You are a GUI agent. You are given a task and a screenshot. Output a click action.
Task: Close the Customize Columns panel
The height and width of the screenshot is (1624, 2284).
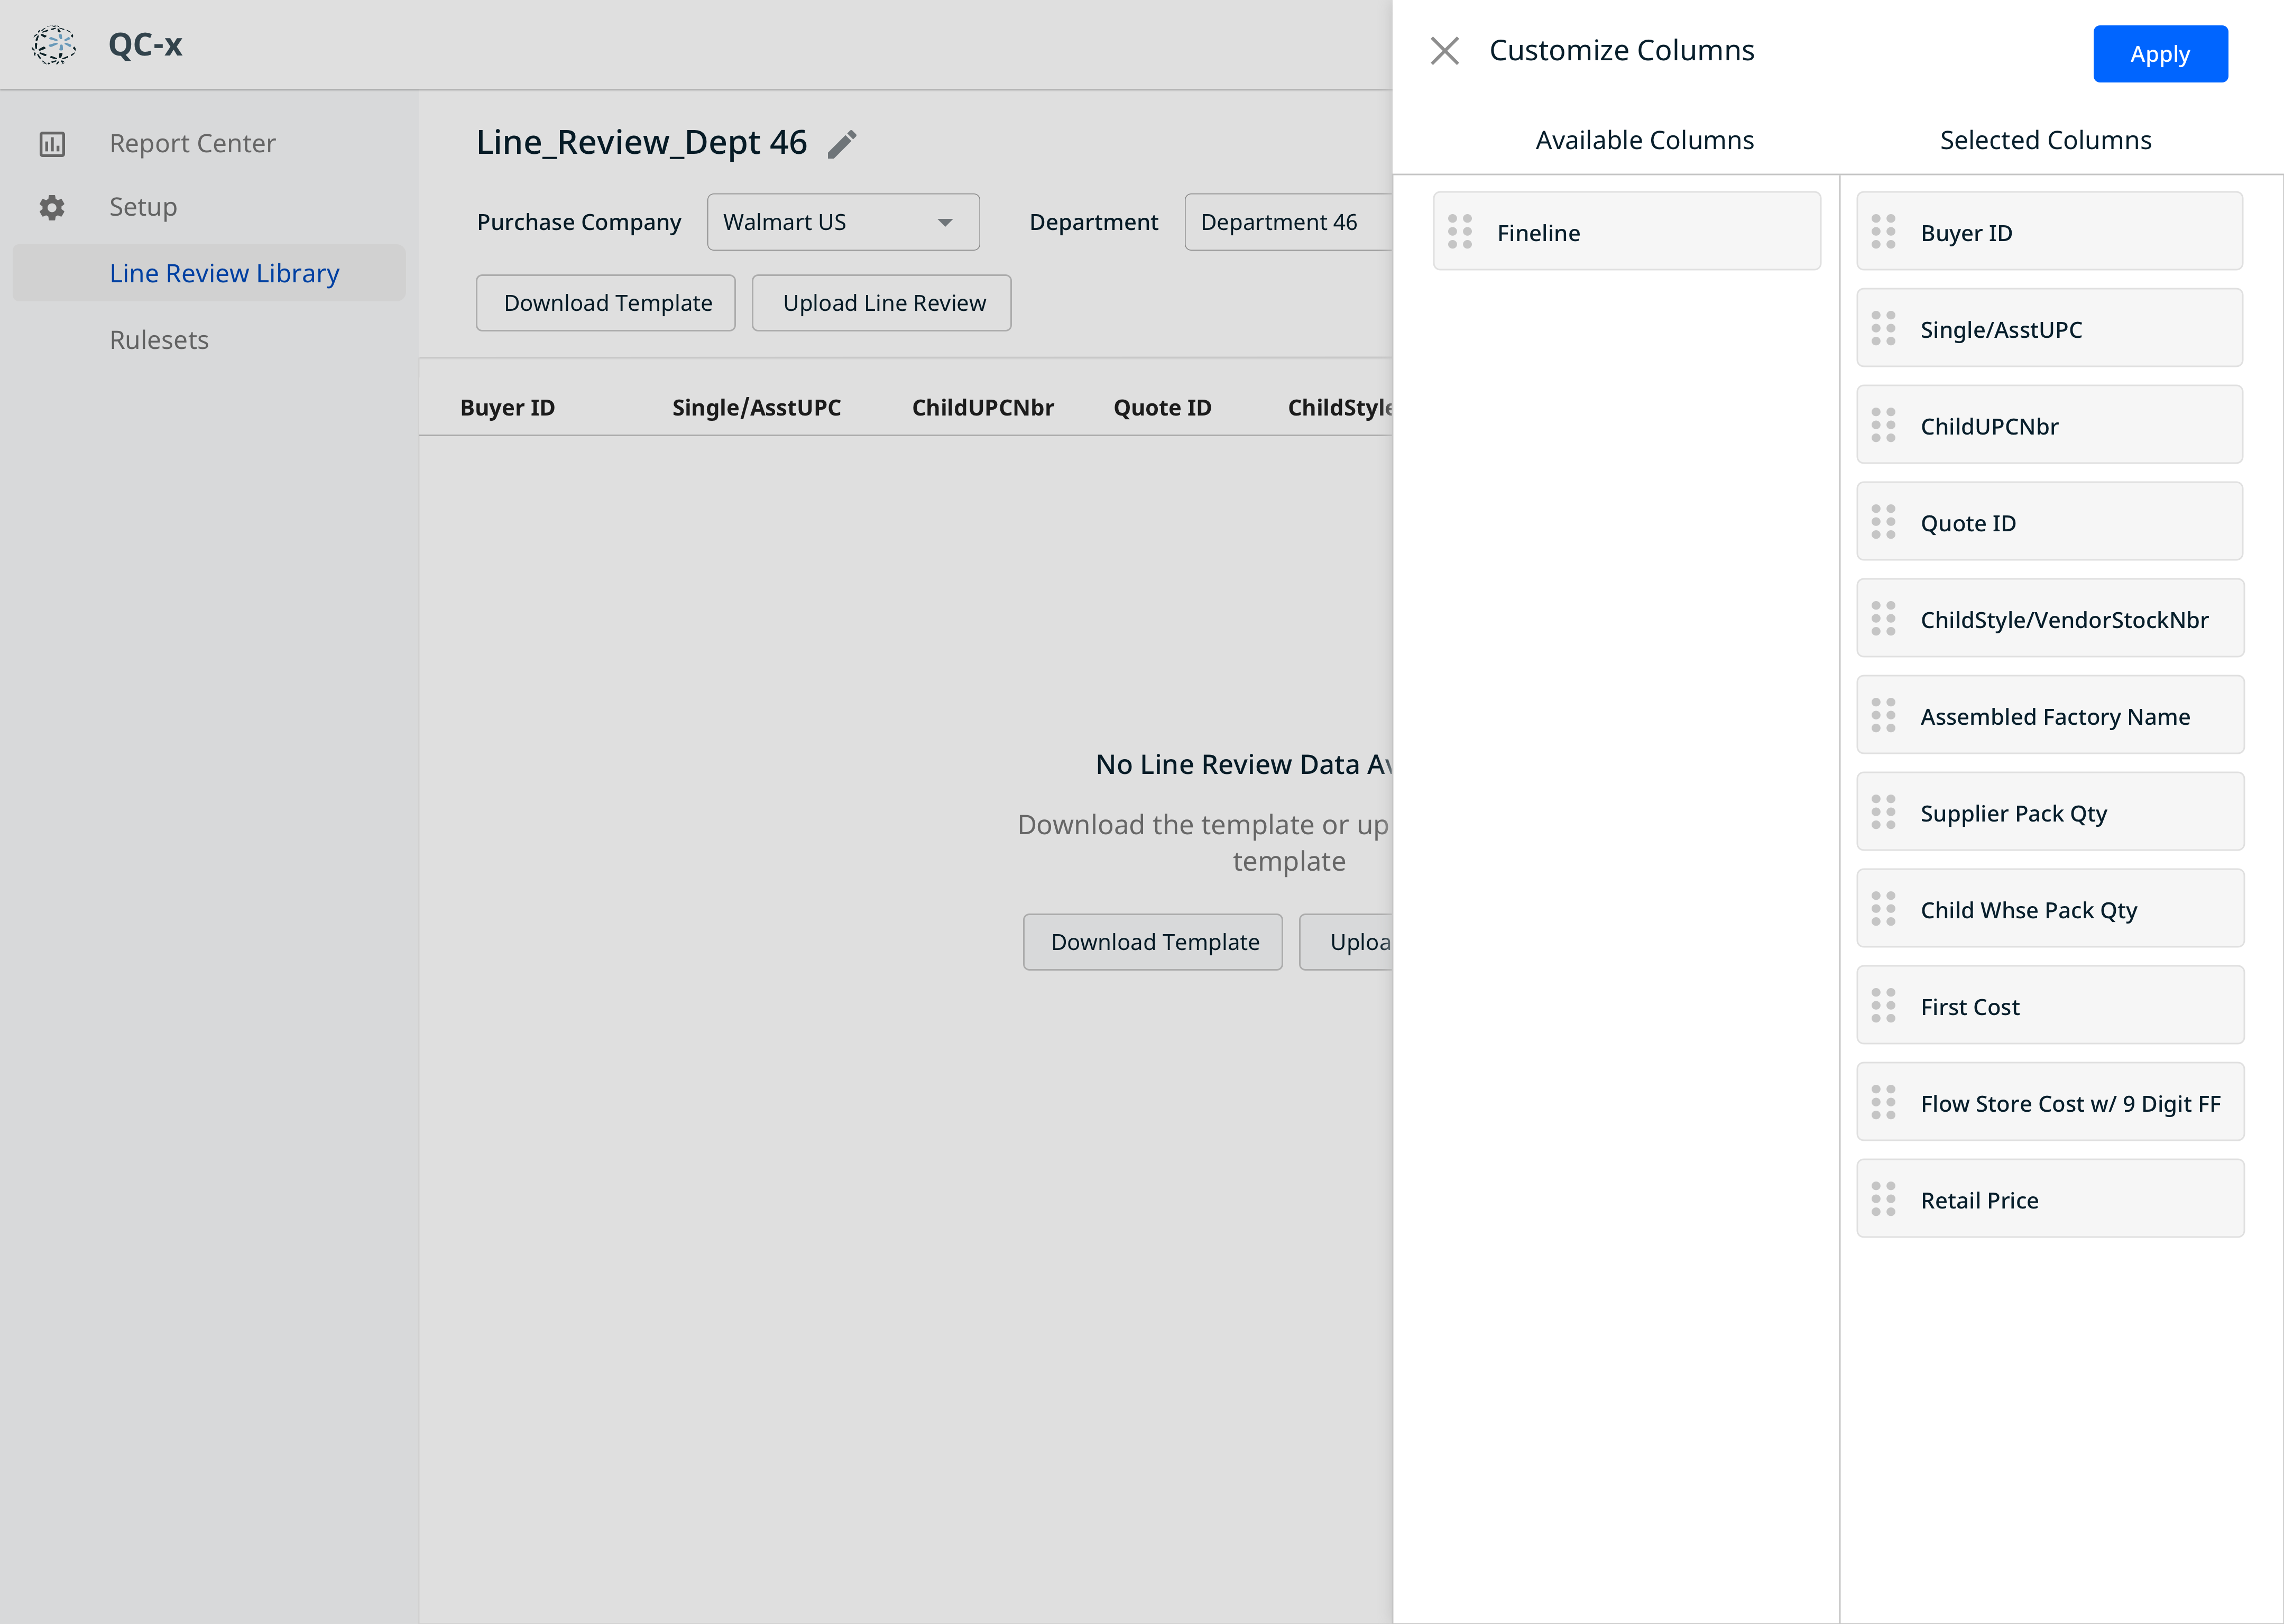(1444, 50)
